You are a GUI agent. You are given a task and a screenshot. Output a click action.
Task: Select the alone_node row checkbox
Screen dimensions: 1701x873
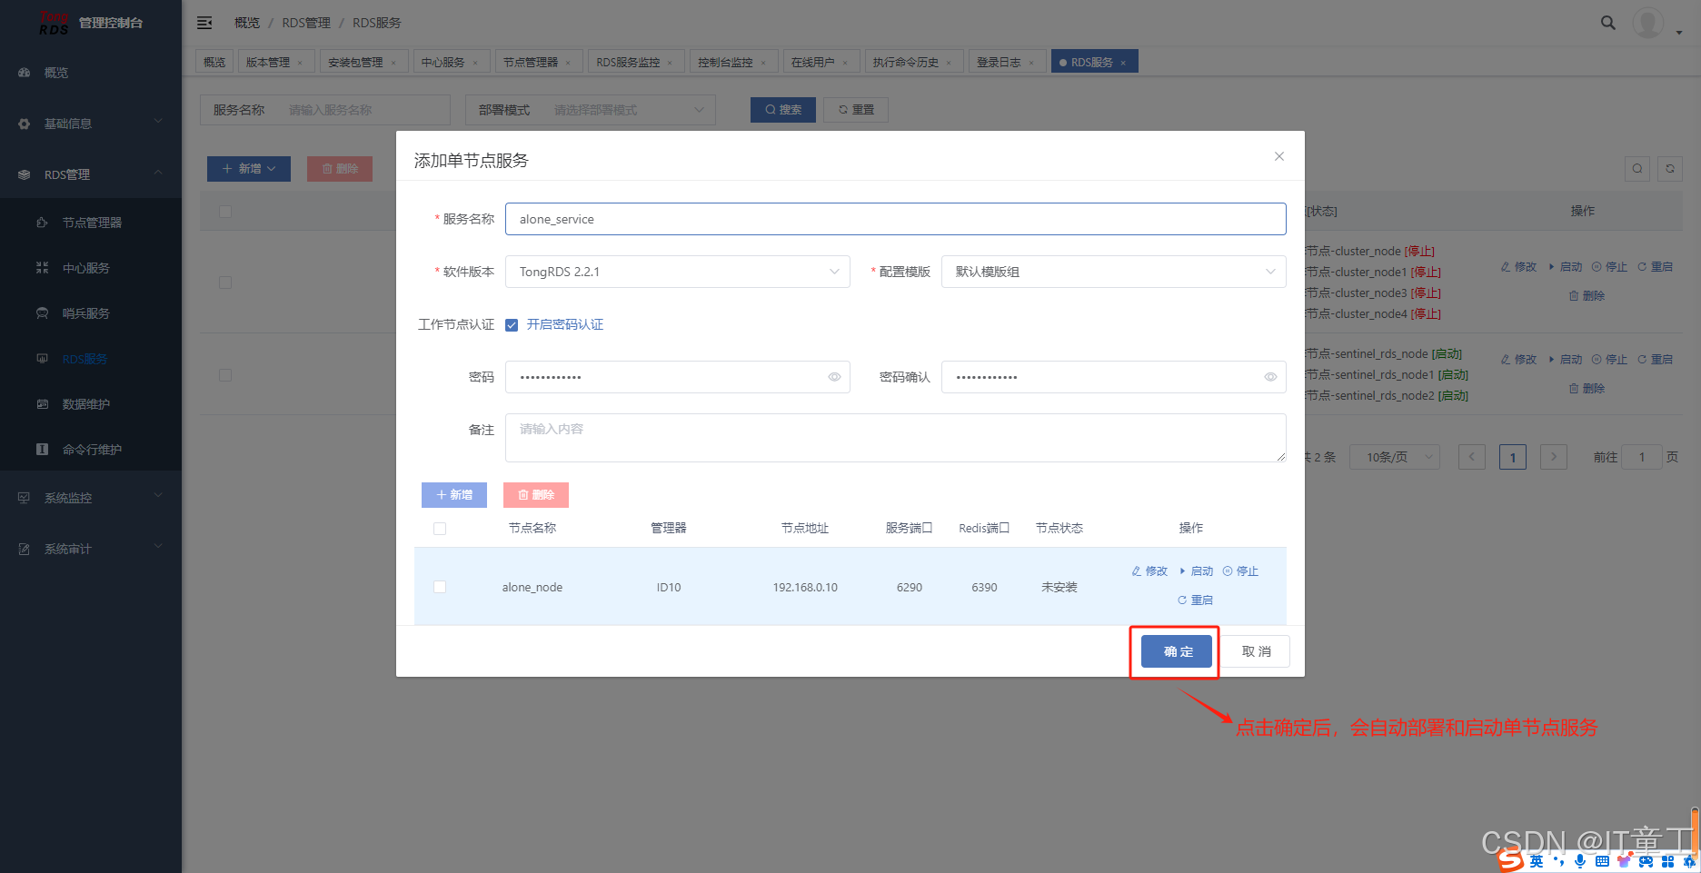[x=440, y=587]
